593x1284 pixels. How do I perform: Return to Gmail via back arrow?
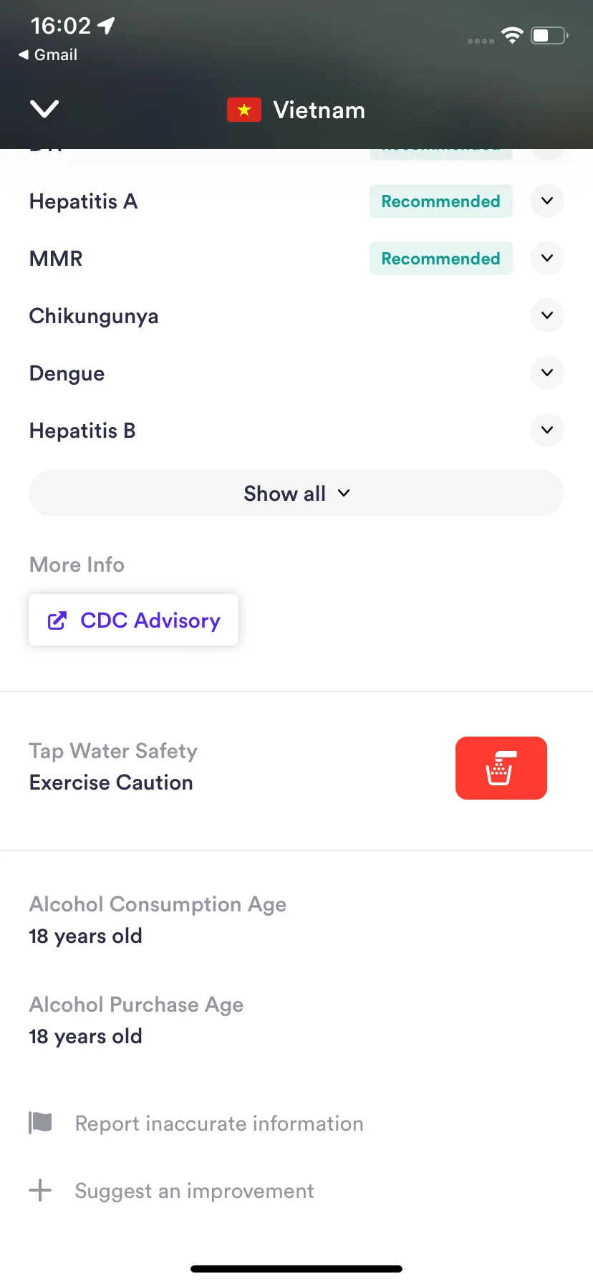47,54
